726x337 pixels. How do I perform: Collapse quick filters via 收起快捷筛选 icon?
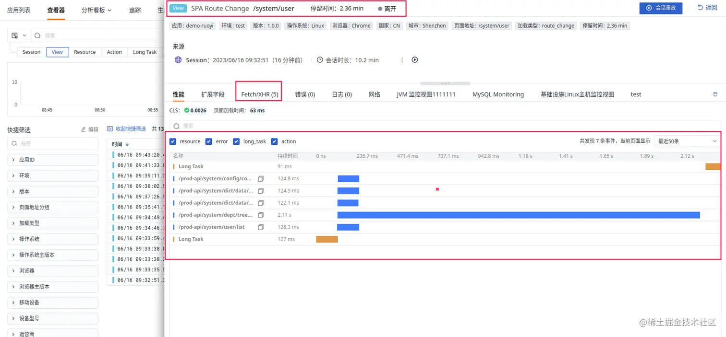[110, 128]
